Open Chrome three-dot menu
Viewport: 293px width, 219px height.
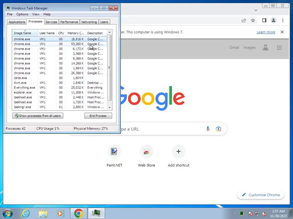(283, 20)
